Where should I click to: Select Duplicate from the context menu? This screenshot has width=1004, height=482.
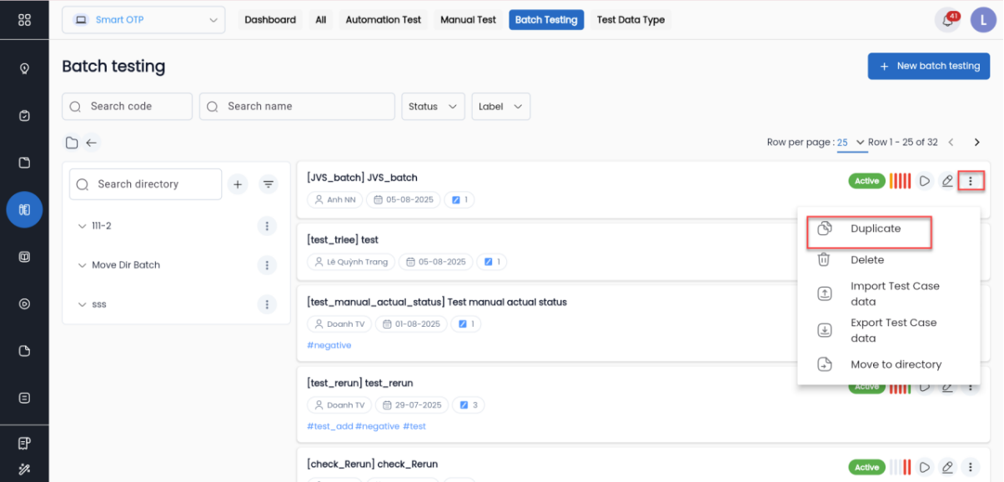(x=875, y=228)
